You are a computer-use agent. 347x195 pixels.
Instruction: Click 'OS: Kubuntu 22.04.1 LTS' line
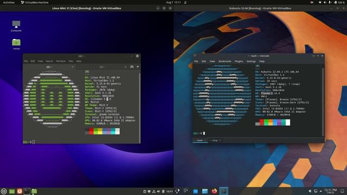277,72
